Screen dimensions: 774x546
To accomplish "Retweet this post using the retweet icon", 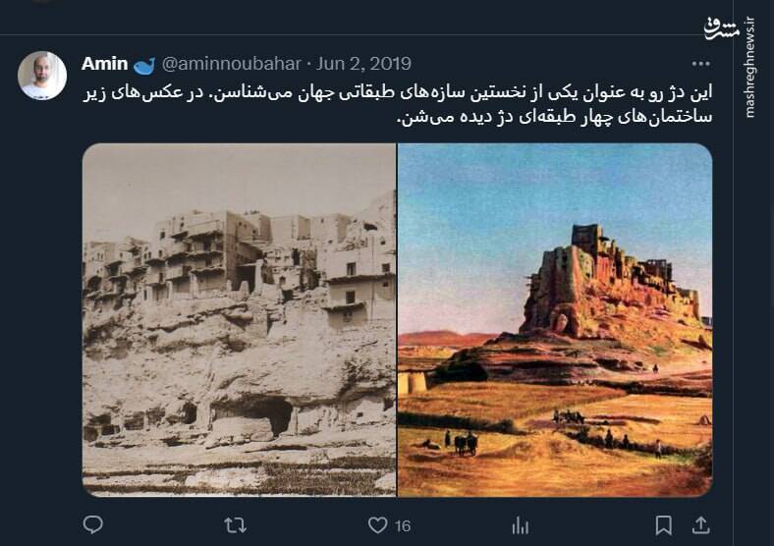I will pos(235,525).
